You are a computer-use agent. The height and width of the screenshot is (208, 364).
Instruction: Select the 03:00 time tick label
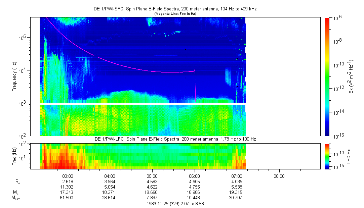(68, 176)
